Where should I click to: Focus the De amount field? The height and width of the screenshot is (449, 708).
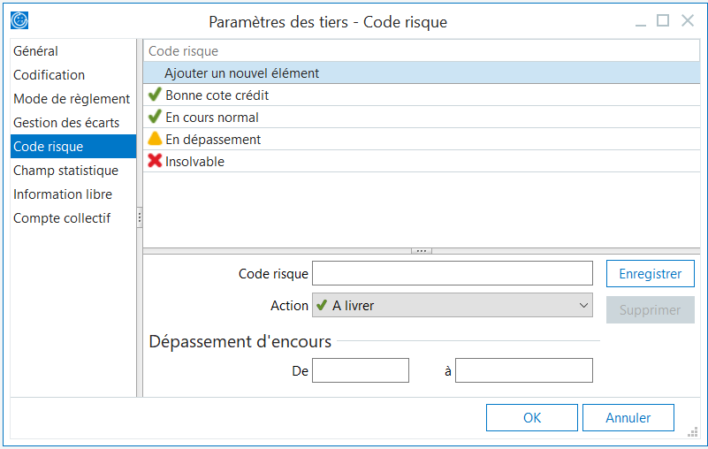point(361,370)
